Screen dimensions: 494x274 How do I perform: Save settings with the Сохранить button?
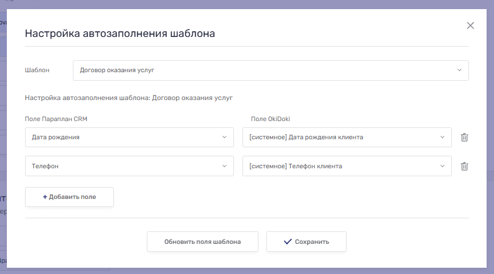[306, 242]
